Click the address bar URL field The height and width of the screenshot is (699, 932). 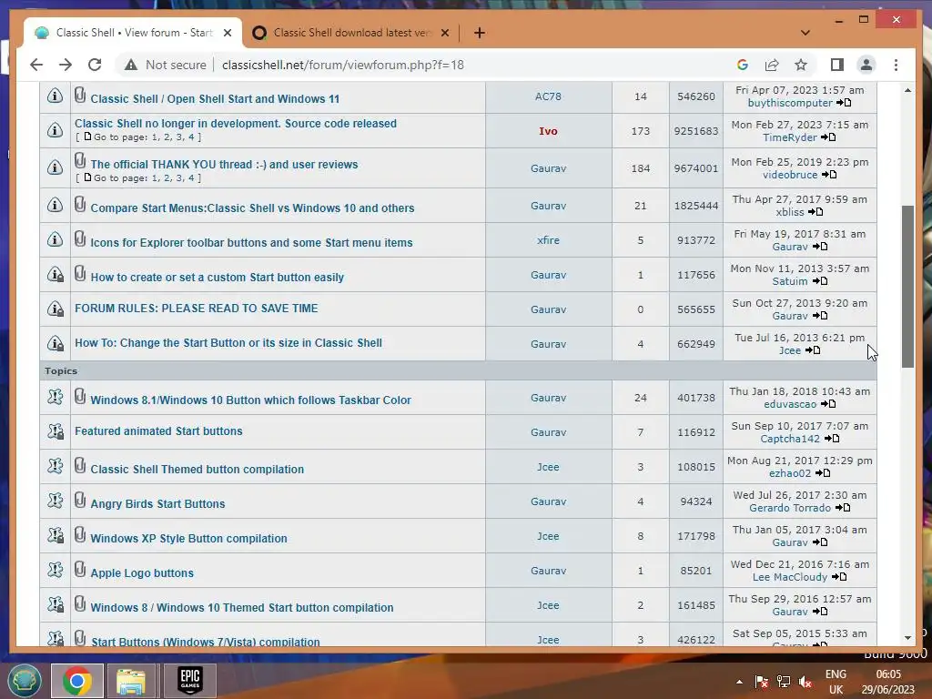tap(343, 65)
